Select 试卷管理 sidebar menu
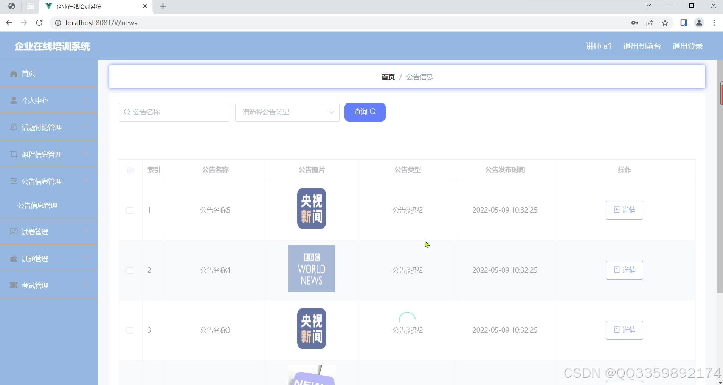 (49, 232)
